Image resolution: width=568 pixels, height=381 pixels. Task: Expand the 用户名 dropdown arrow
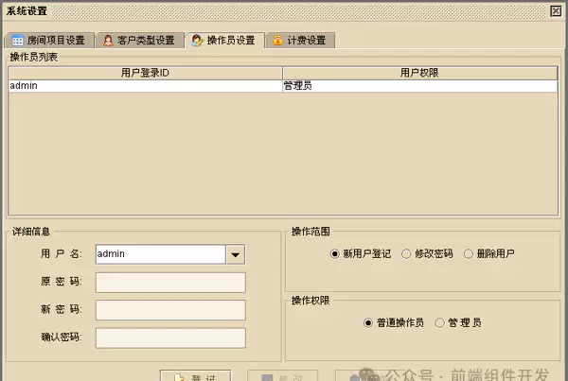tap(235, 254)
